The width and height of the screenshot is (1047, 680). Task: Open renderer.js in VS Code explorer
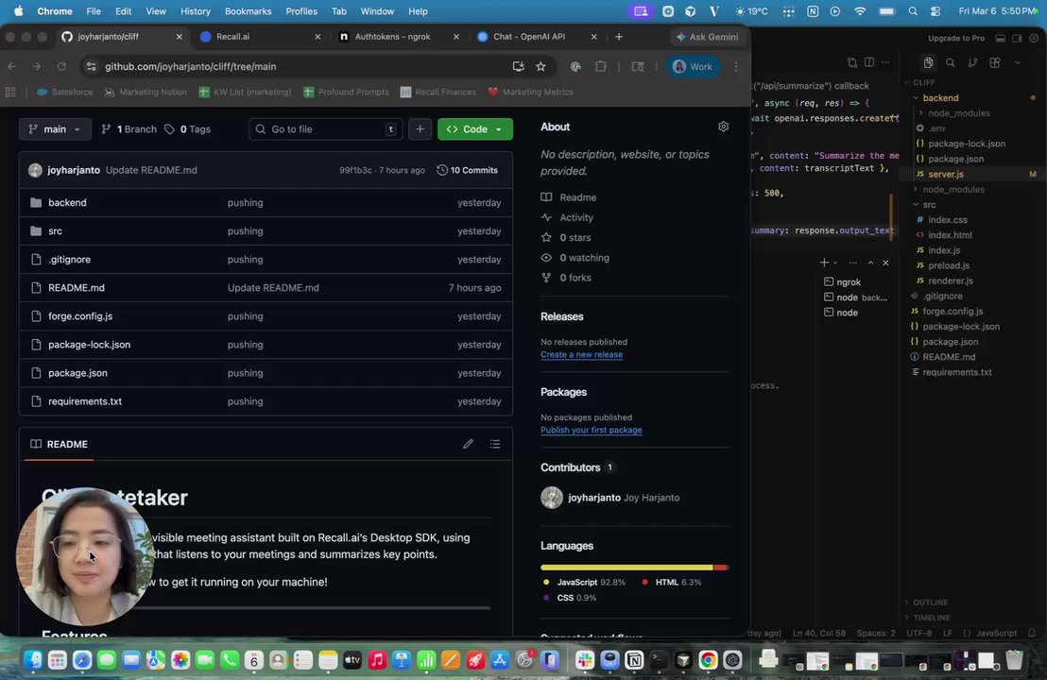click(x=951, y=280)
